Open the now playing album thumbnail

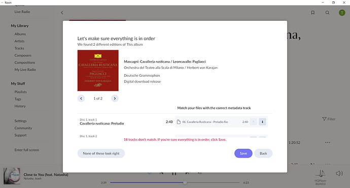[12, 176]
